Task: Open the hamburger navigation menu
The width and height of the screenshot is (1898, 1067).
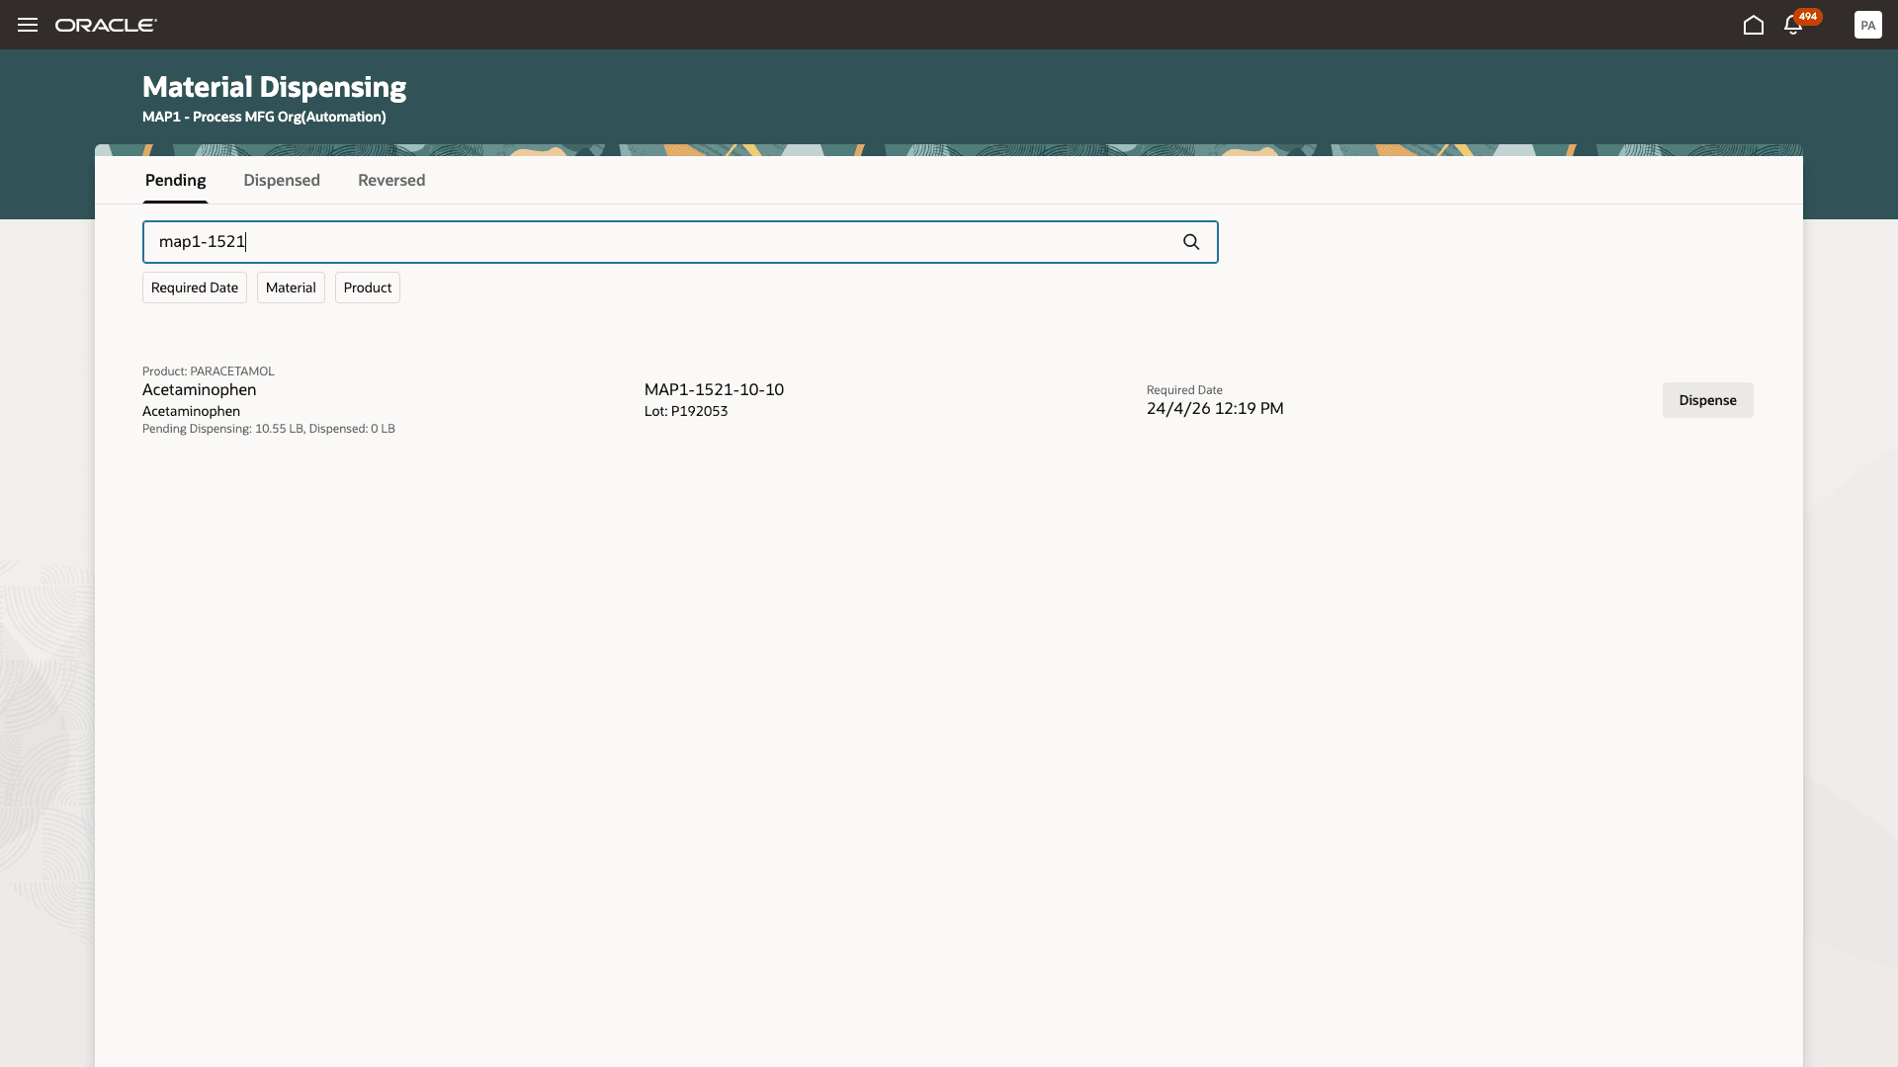Action: [x=28, y=25]
